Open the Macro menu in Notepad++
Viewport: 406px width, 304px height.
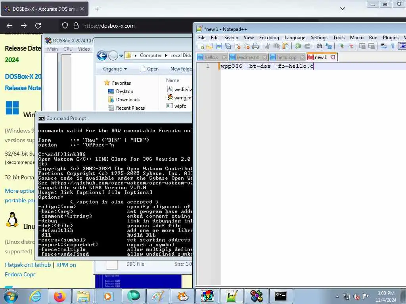click(x=356, y=38)
